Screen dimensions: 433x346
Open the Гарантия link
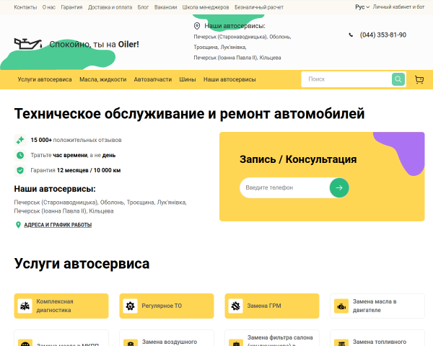coord(71,7)
